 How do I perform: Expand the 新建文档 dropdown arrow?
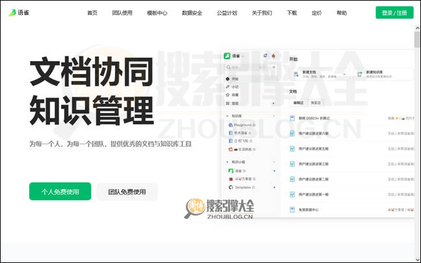pos(344,74)
